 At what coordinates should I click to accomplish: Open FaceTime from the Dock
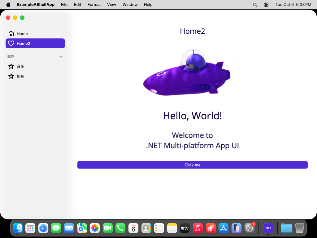pos(107,228)
